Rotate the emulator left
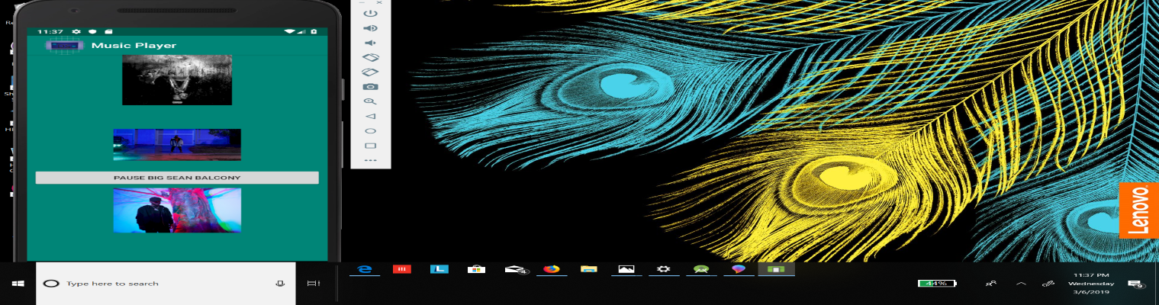This screenshot has height=305, width=1159. tap(371, 57)
